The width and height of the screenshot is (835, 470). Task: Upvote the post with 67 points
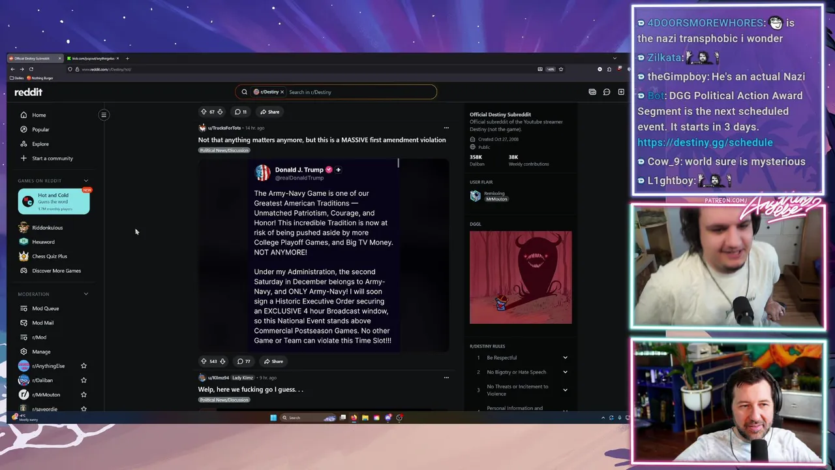[x=204, y=112]
